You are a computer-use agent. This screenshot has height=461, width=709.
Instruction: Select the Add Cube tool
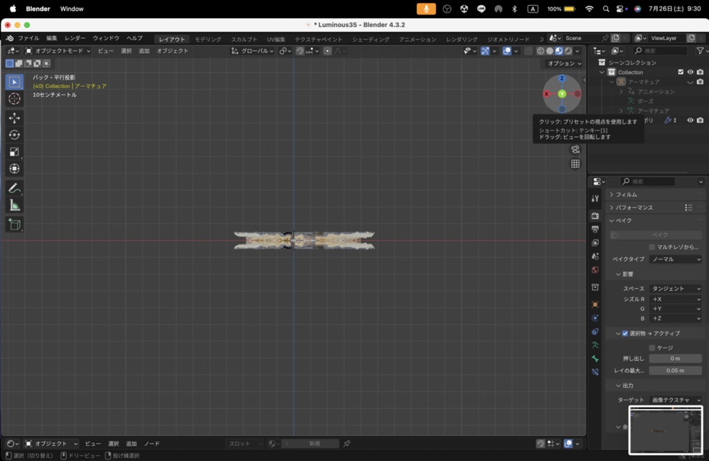(15, 225)
